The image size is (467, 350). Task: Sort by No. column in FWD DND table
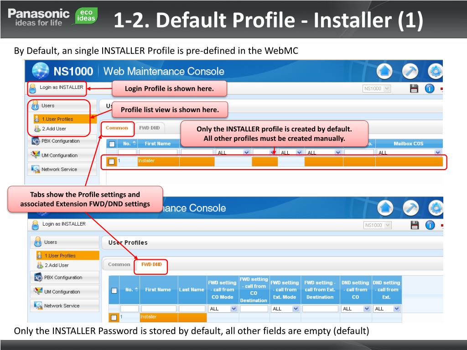[129, 289]
